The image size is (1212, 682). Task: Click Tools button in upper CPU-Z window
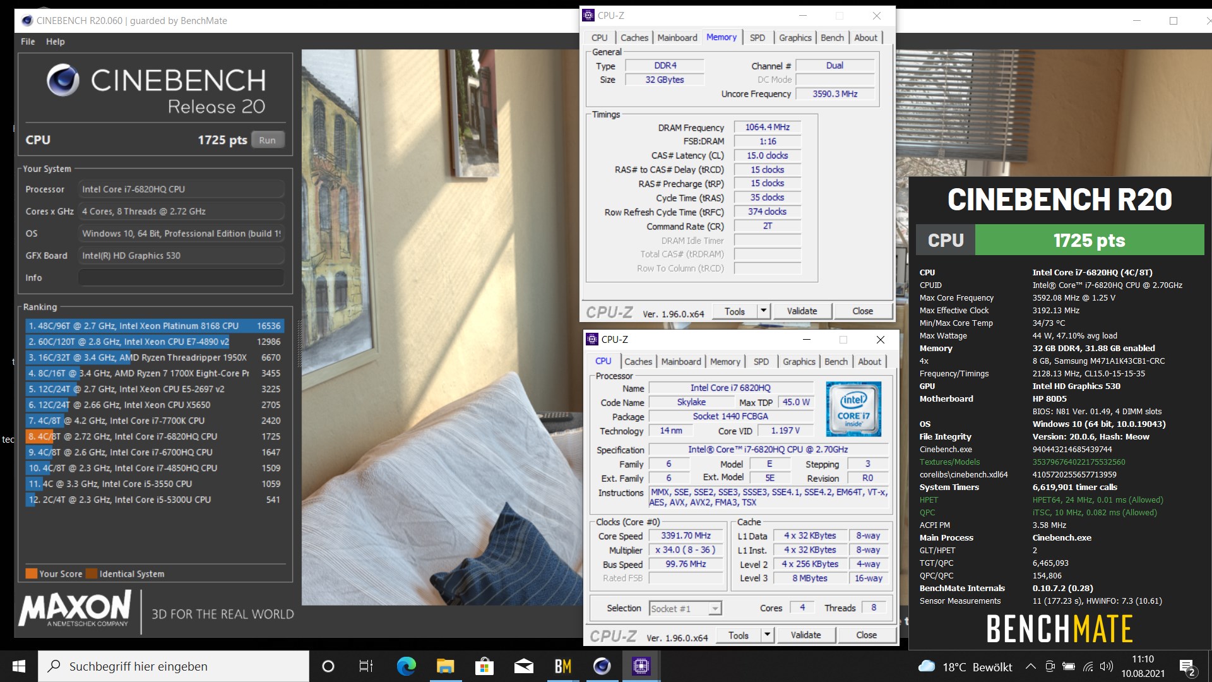(x=734, y=311)
